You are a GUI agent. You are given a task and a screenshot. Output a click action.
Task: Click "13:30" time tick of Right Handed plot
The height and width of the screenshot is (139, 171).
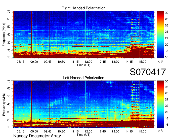pos(115,62)
